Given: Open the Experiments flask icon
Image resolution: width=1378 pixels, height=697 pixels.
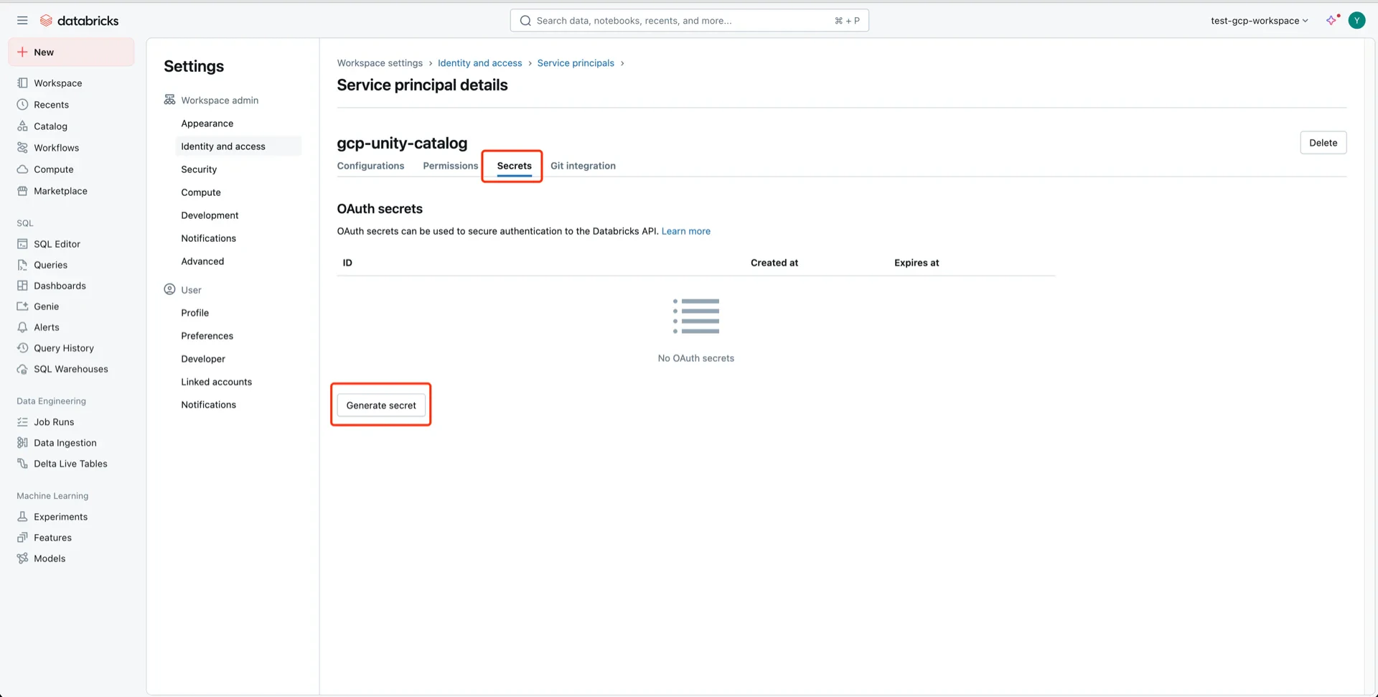Looking at the screenshot, I should [22, 517].
